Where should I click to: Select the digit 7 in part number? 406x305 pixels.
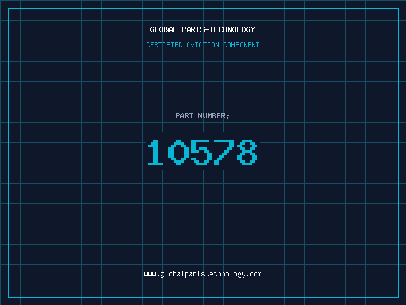(x=224, y=152)
